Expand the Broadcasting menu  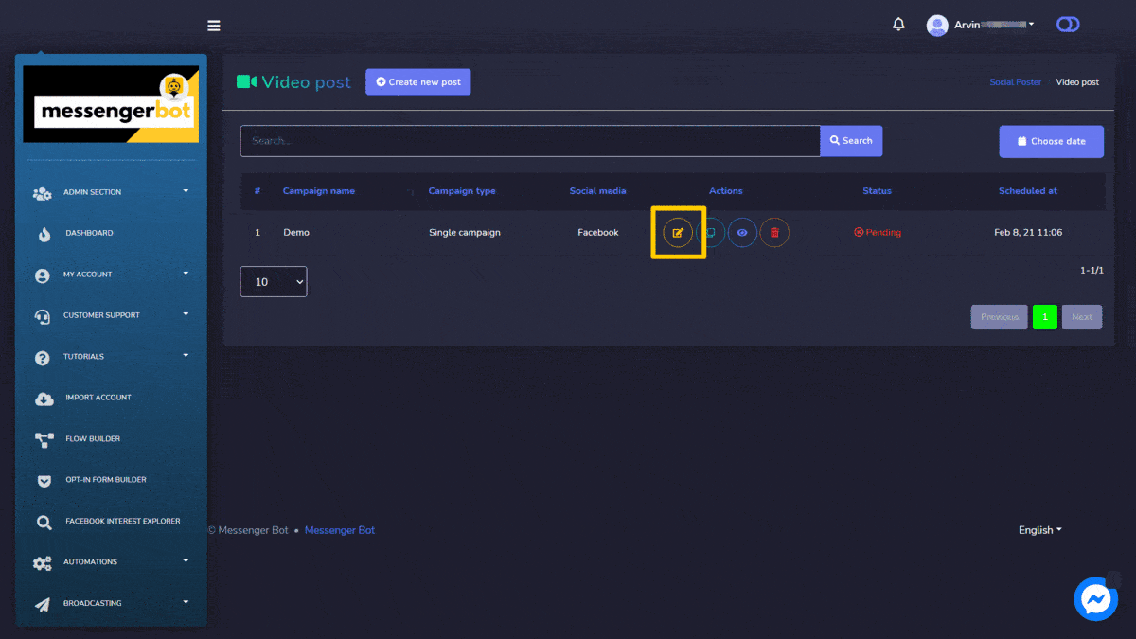tap(112, 603)
